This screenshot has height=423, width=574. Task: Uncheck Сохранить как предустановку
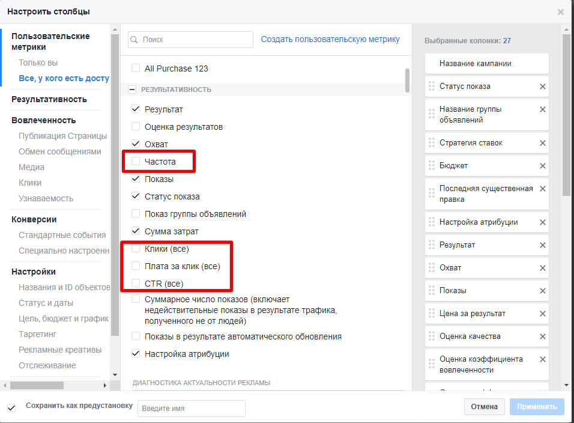tap(11, 408)
